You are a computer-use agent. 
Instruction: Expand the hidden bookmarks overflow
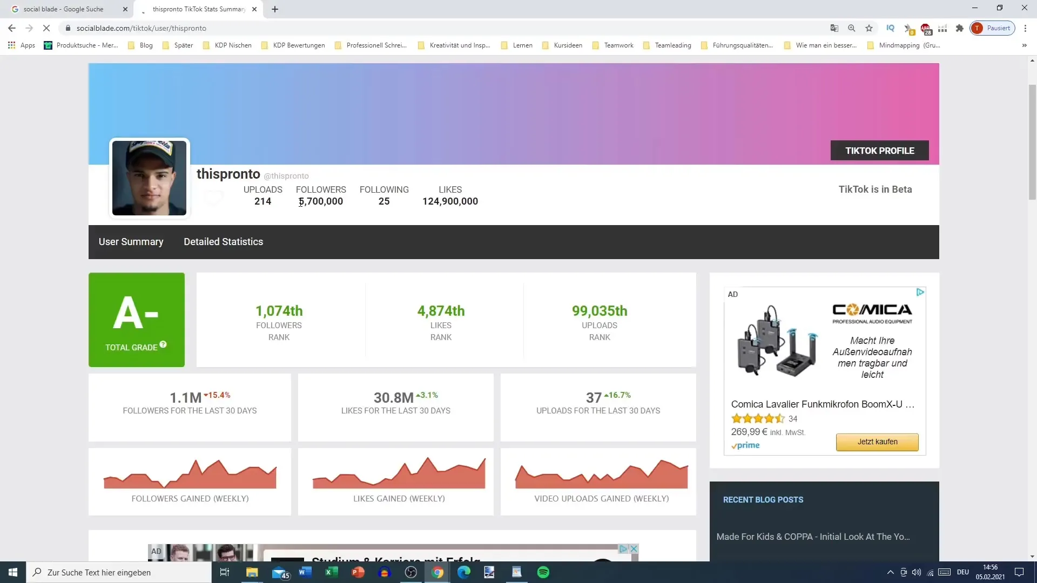[x=1025, y=45]
